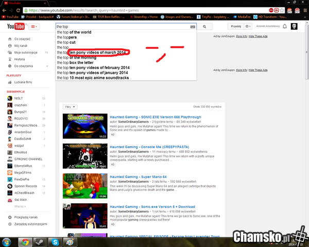Click the Prześlij upload button

click(235, 26)
